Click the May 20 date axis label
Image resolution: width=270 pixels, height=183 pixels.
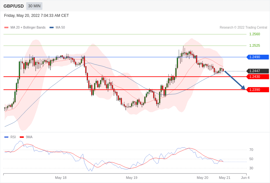tap(203, 178)
